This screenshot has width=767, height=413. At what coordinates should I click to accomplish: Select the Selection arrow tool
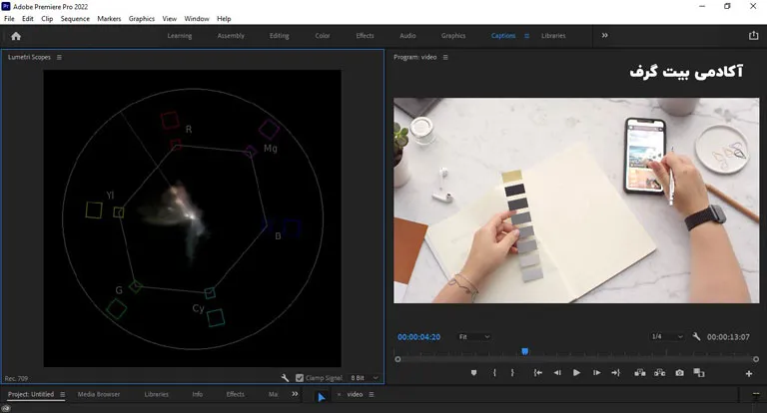pos(322,396)
